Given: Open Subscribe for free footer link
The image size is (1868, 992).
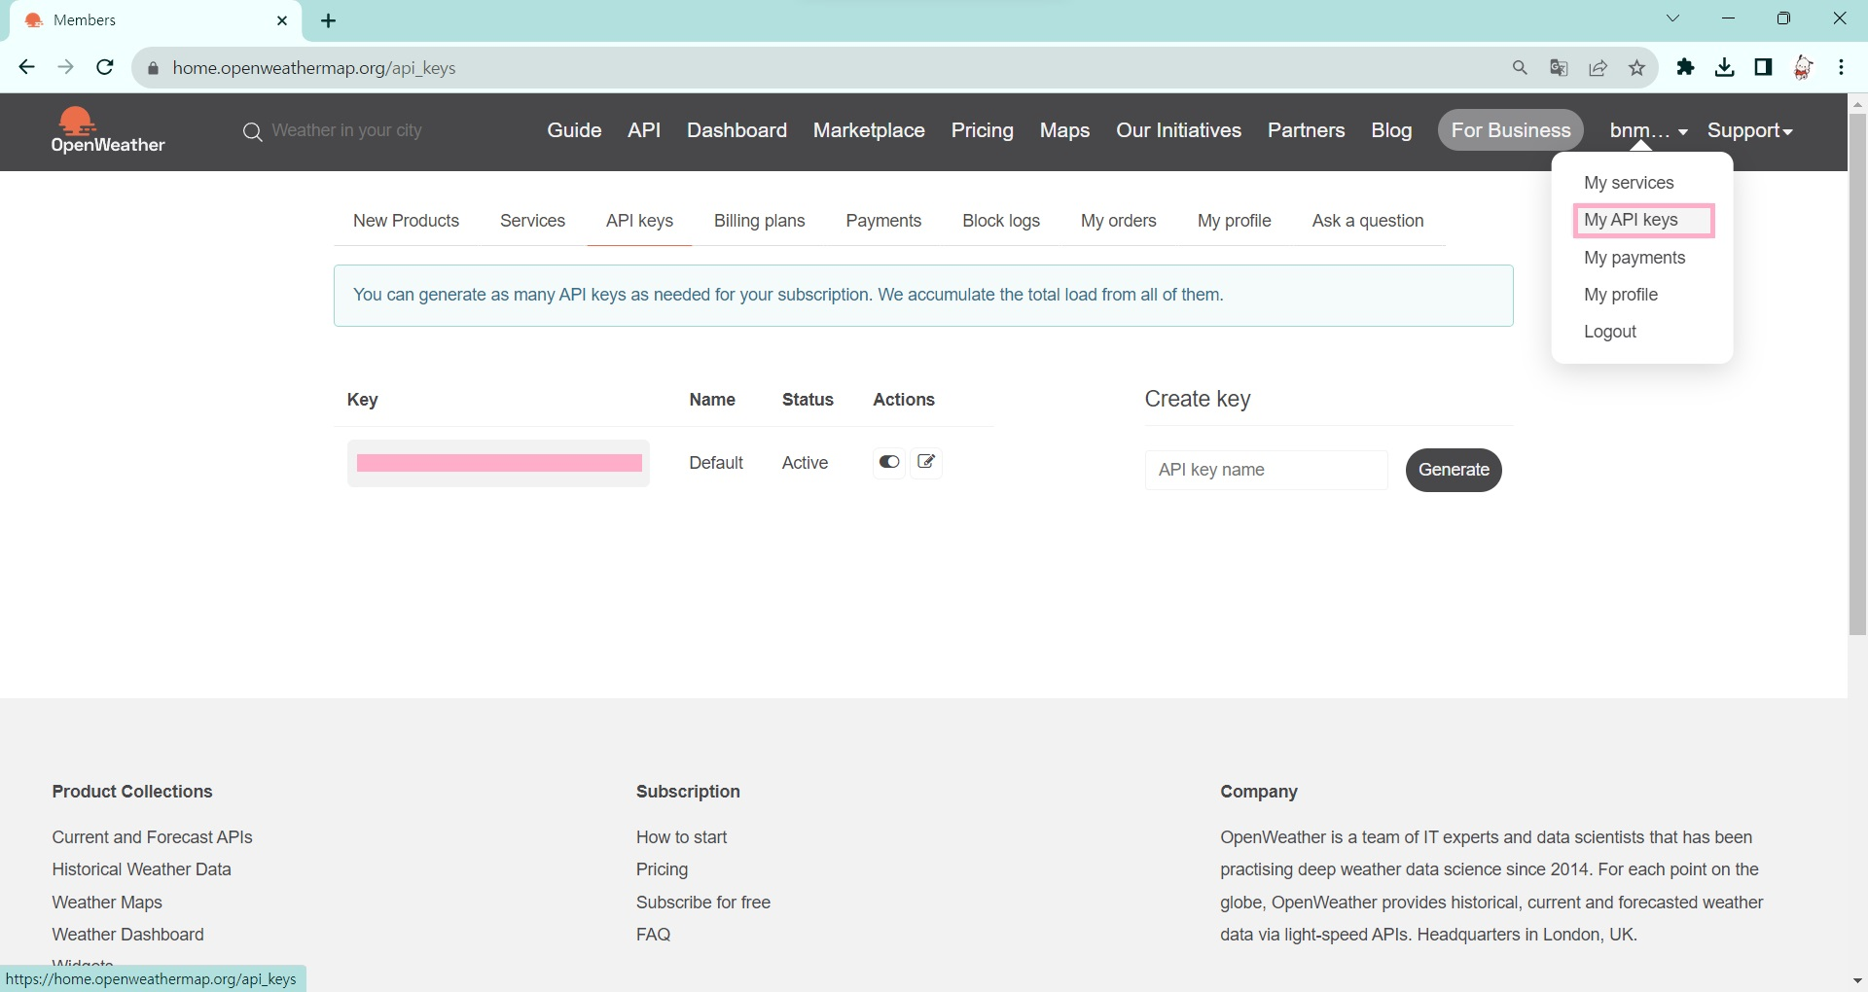Looking at the screenshot, I should pyautogui.click(x=702, y=903).
